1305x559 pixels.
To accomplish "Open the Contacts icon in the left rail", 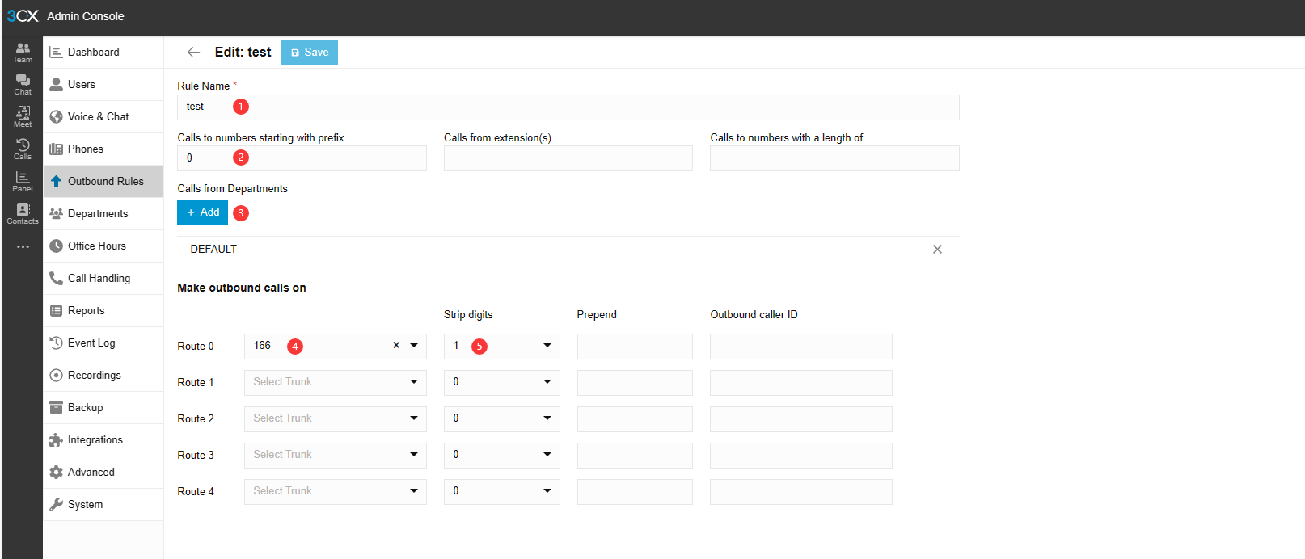I will 23,214.
